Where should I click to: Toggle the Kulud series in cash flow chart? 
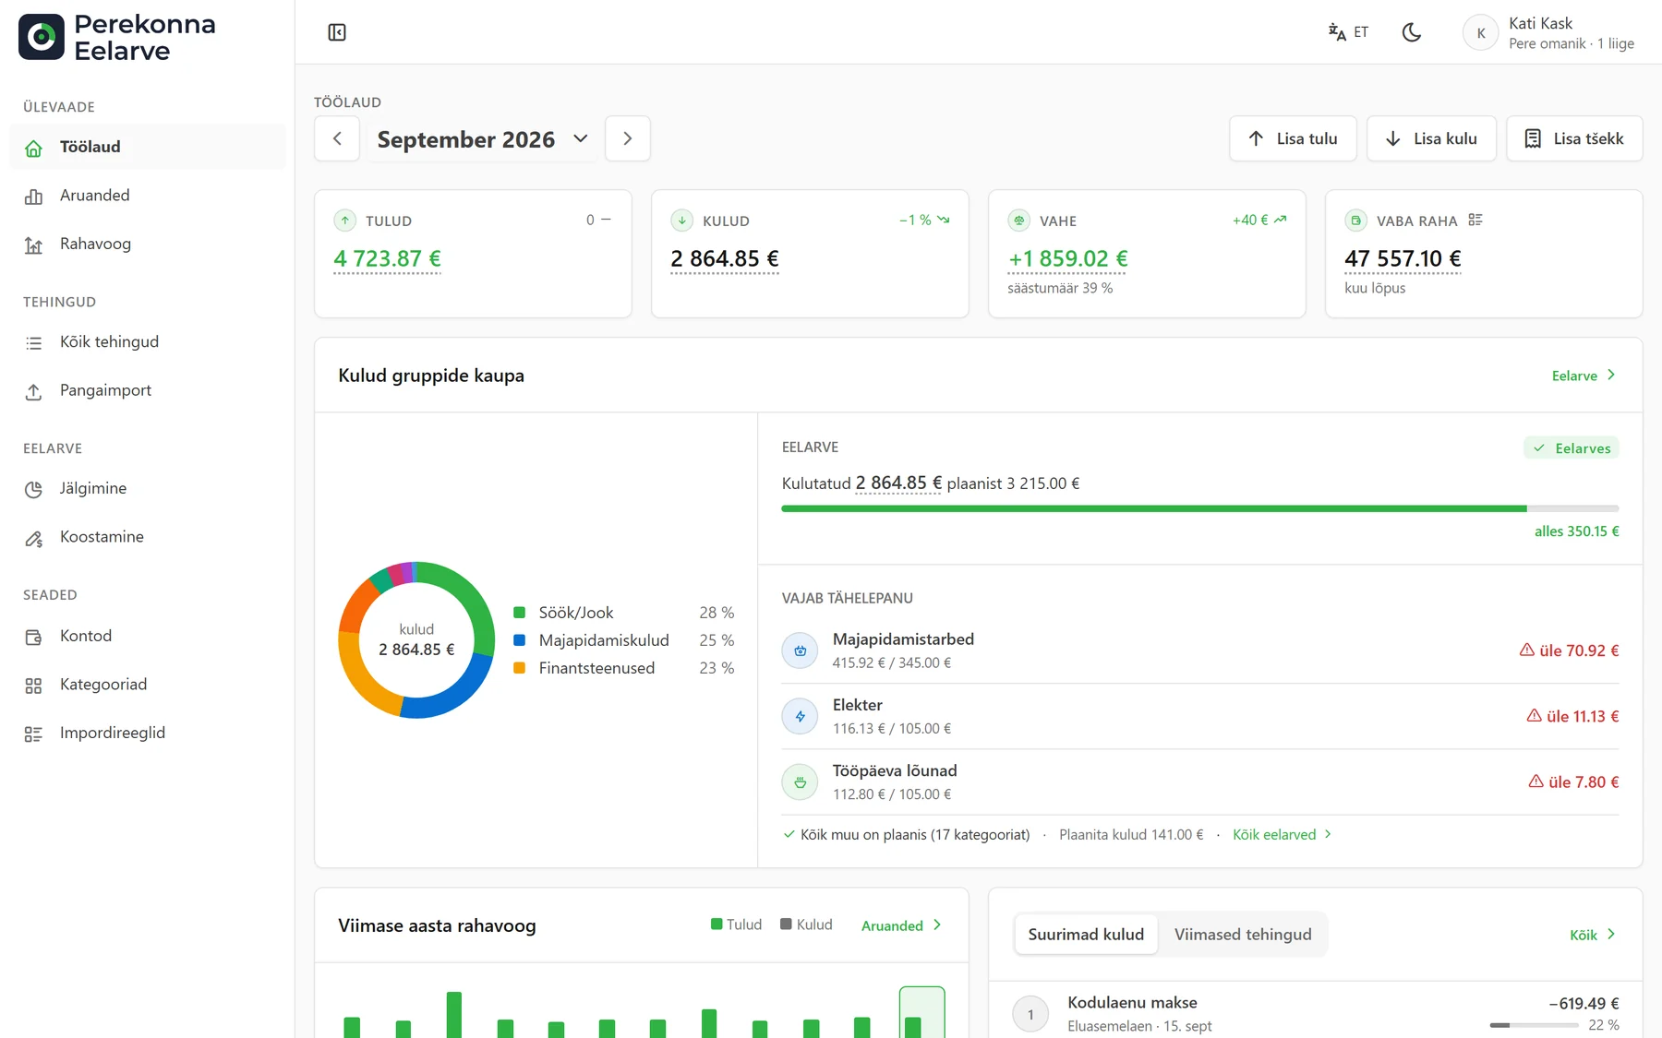[x=806, y=925]
